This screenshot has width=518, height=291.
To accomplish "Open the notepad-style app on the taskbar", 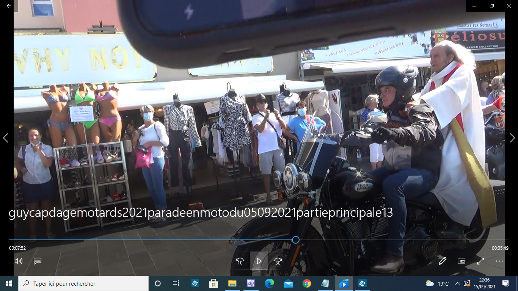I will 325,283.
